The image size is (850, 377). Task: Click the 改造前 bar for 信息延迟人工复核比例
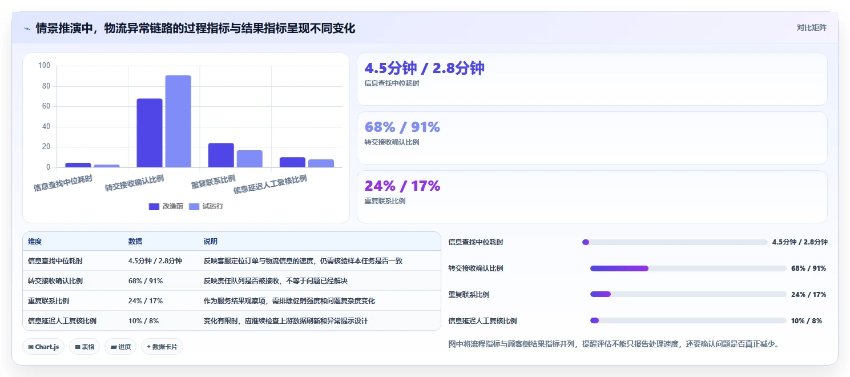pyautogui.click(x=292, y=162)
